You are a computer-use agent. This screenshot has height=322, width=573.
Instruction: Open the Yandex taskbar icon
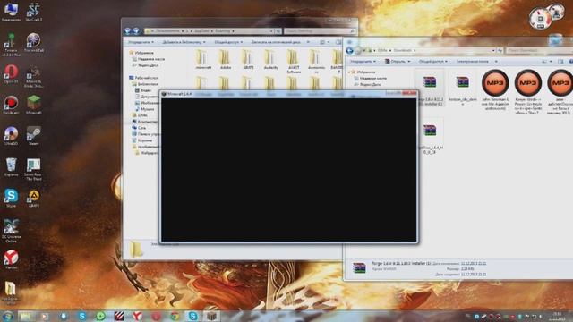pyautogui.click(x=137, y=316)
